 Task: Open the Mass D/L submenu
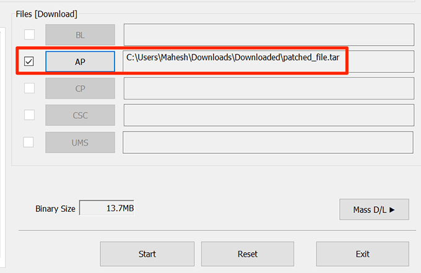pos(374,209)
